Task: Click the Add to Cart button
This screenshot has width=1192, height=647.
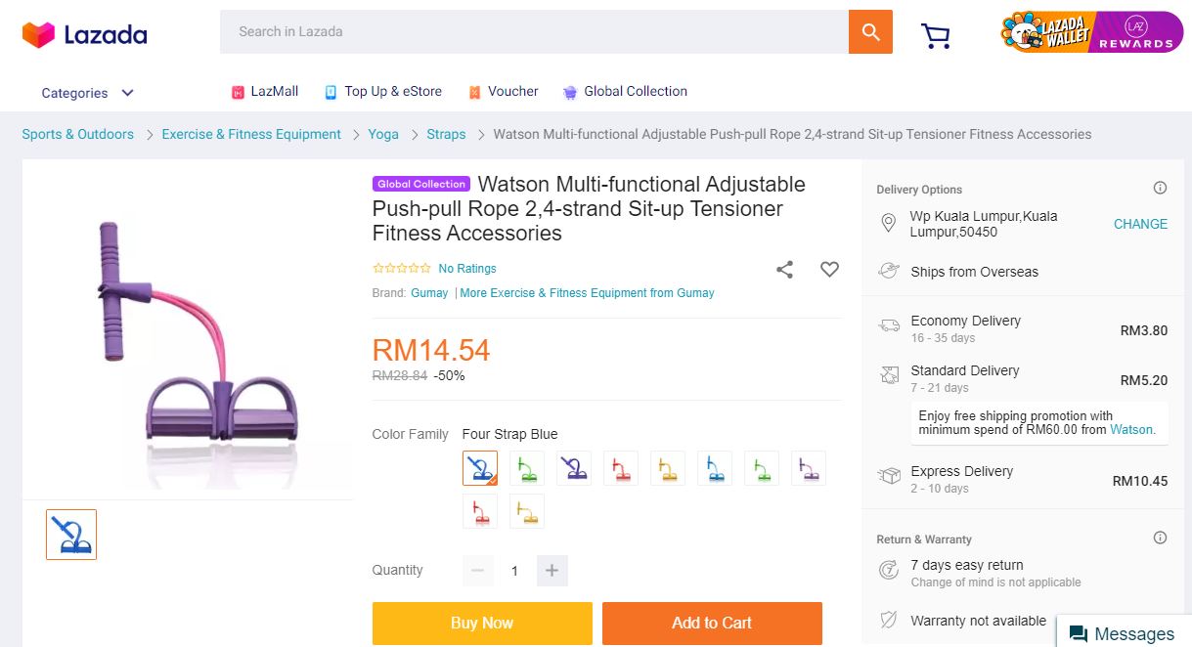Action: [x=712, y=623]
